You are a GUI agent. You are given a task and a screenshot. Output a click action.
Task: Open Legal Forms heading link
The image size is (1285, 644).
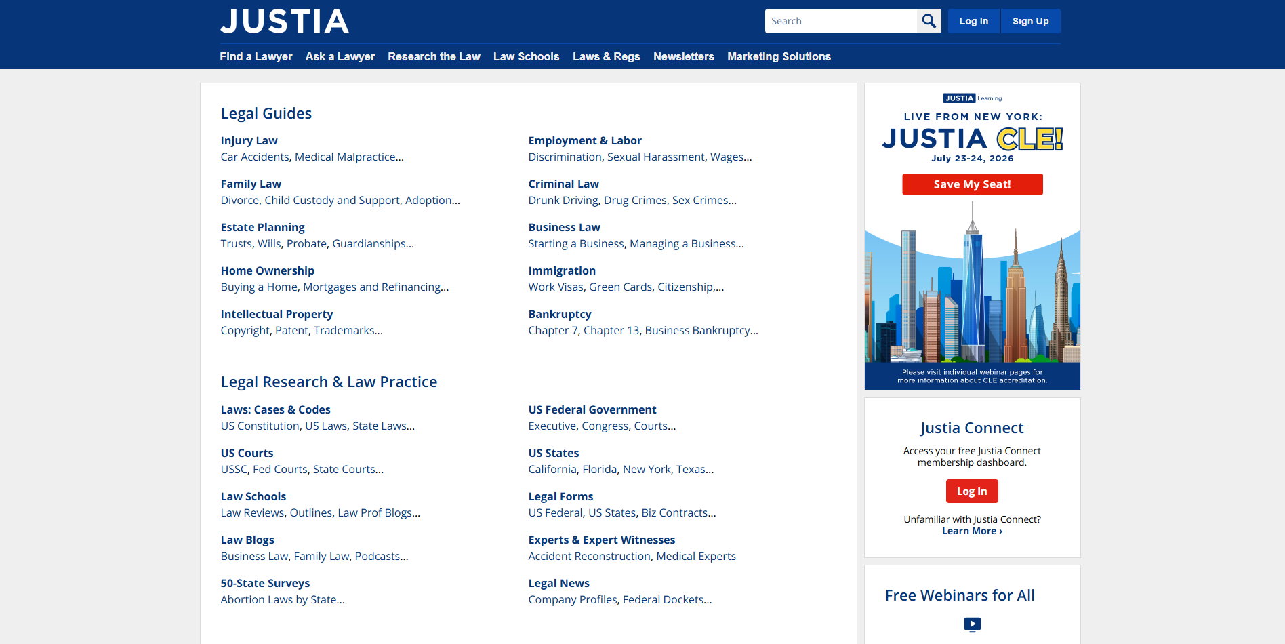point(560,496)
